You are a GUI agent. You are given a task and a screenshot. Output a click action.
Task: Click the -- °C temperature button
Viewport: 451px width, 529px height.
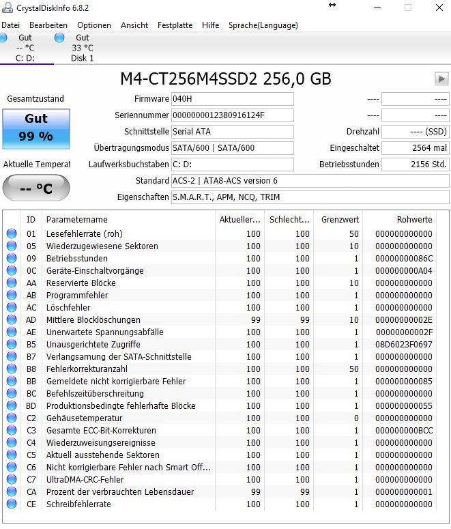[x=36, y=188]
